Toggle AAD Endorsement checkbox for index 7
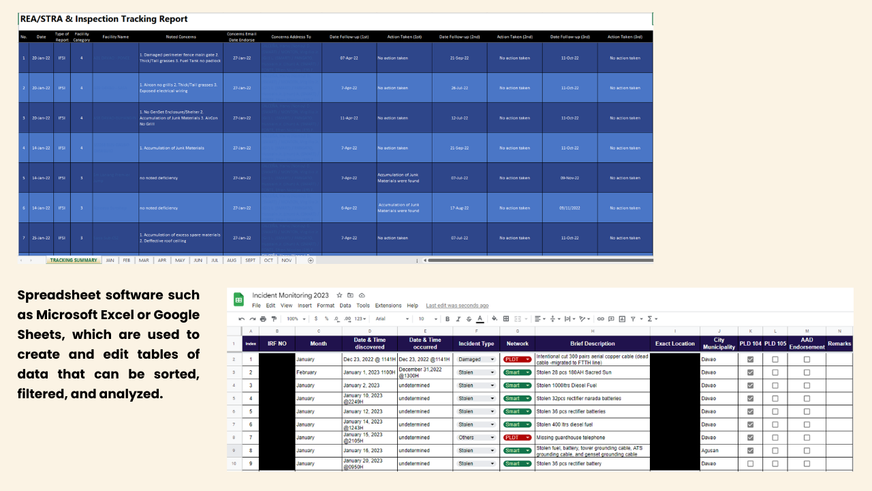The height and width of the screenshot is (491, 872). click(x=807, y=437)
